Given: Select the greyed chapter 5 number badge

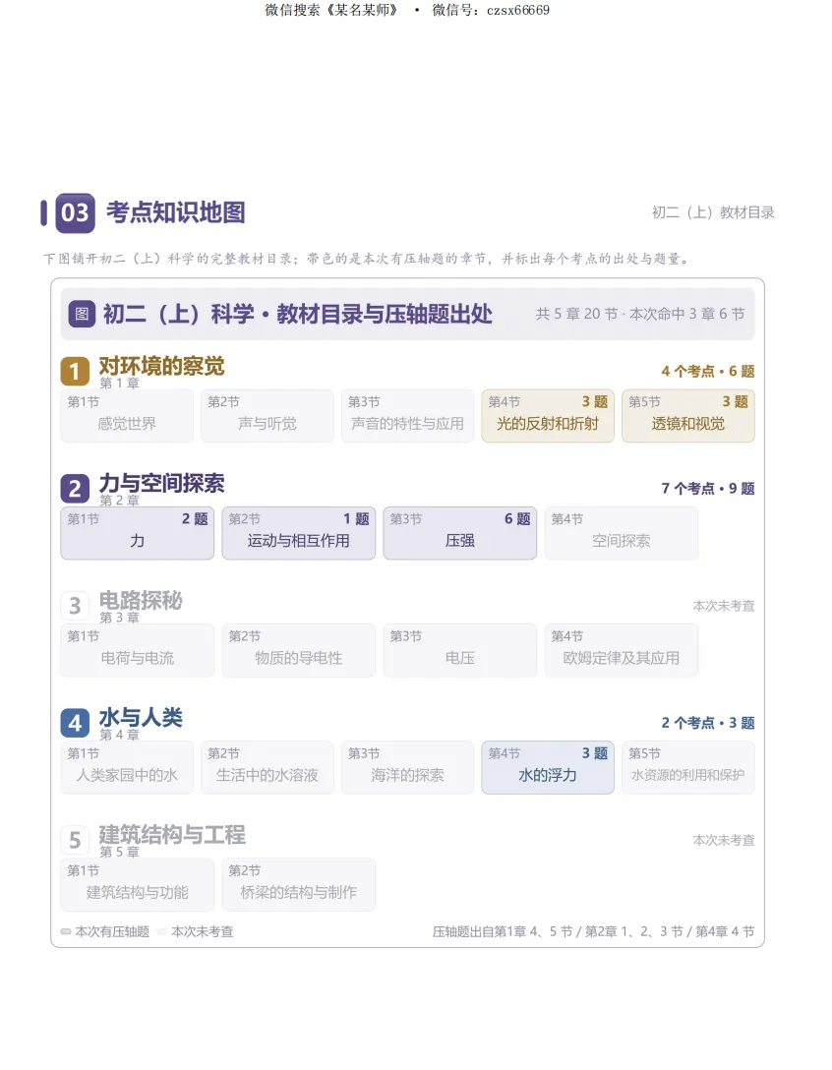Looking at the screenshot, I should 75,840.
